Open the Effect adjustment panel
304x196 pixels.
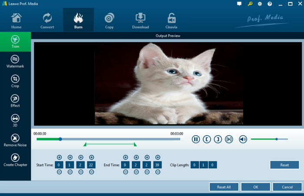[15, 100]
